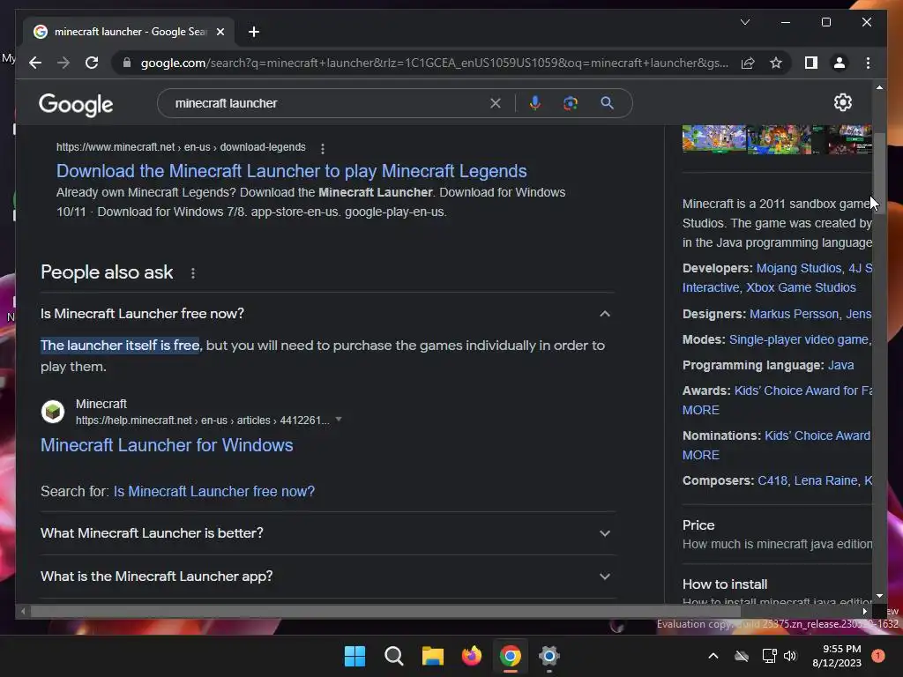View site information via the padlock icon
Screen dimensions: 903x677
(127, 63)
